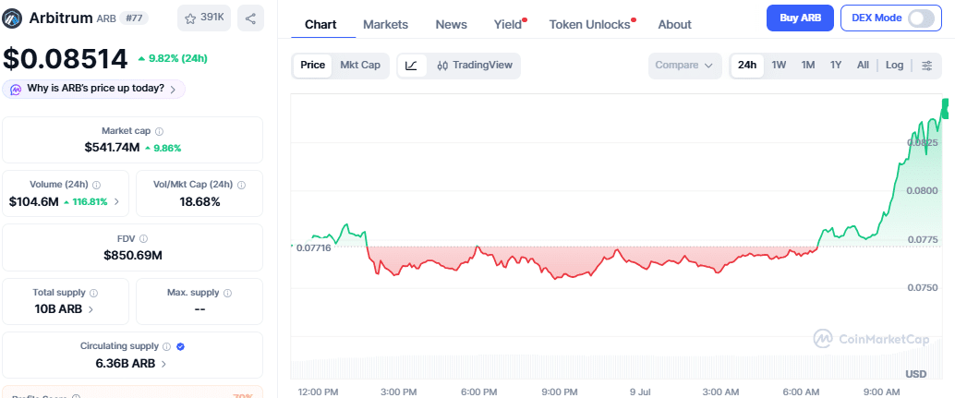Switch to TradingView candlestick chart
This screenshot has width=955, height=398.
[x=475, y=66]
